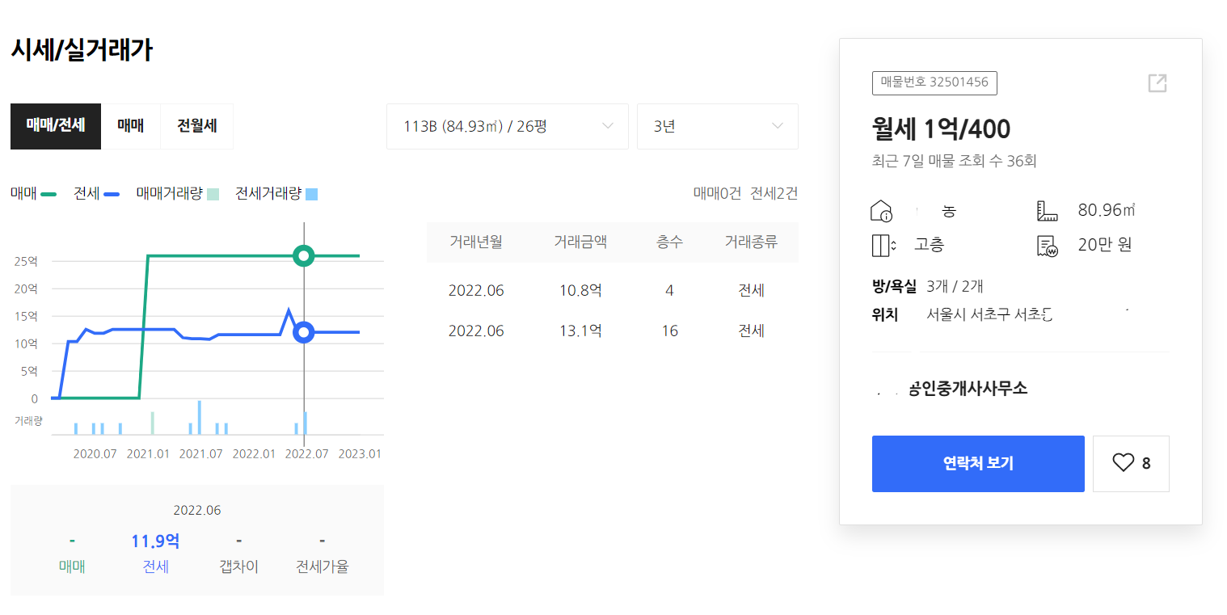Click the 전세가율 label
Screen dimensions: 1227x615
322,567
